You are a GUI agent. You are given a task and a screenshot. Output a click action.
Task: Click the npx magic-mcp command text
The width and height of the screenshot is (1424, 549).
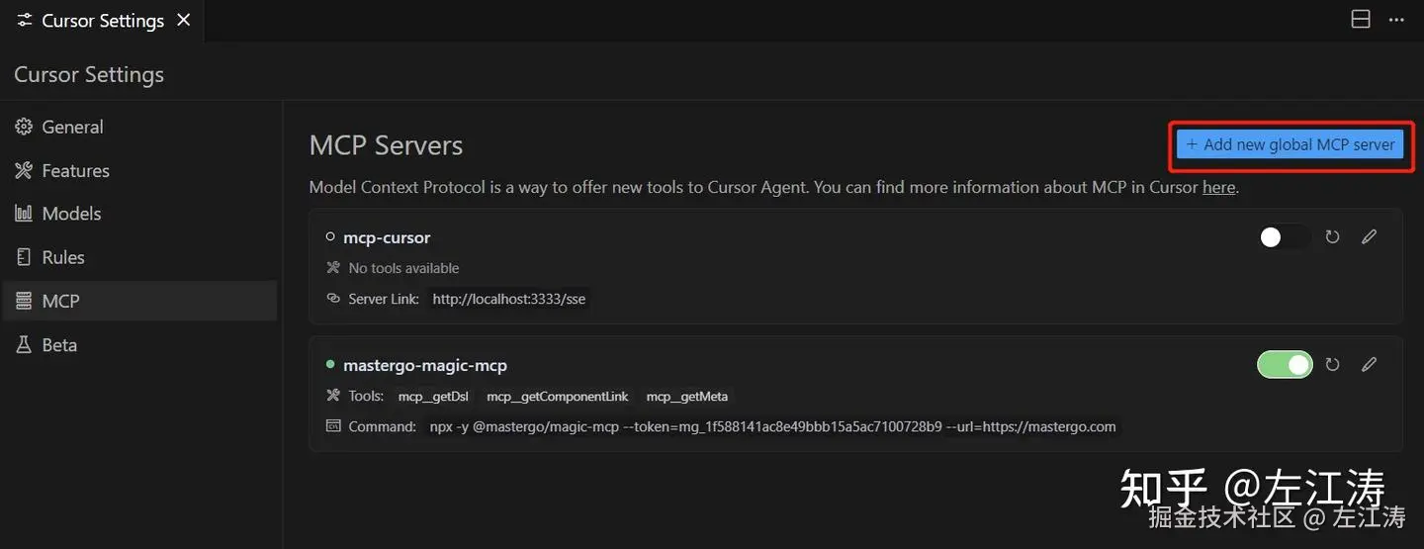pos(772,426)
